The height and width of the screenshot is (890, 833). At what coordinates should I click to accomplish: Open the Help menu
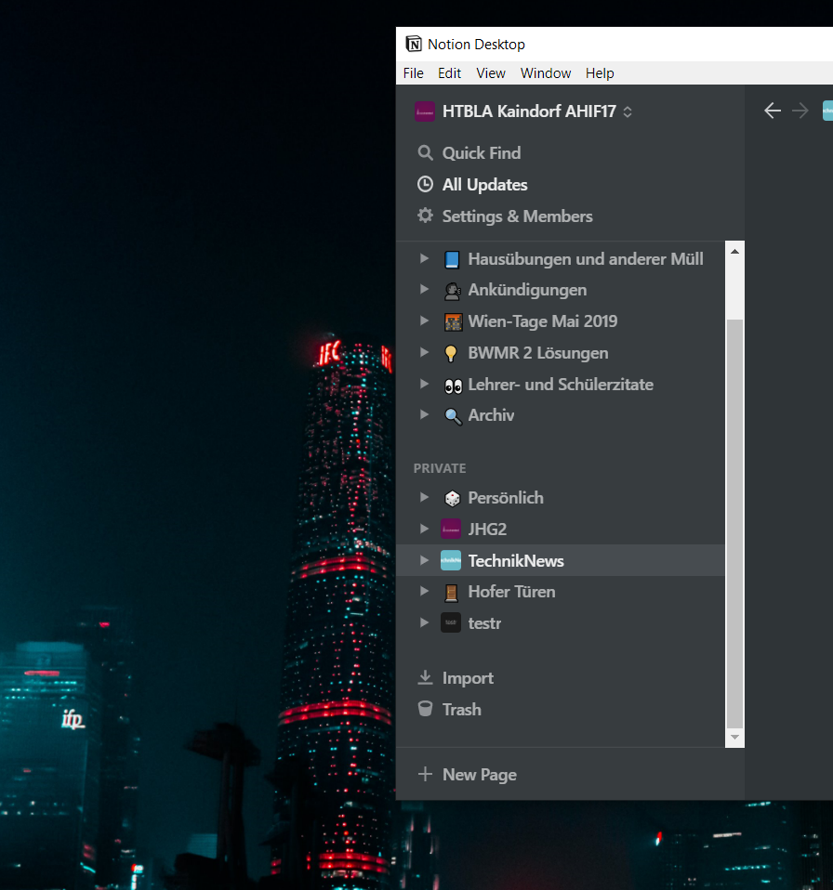(x=600, y=73)
